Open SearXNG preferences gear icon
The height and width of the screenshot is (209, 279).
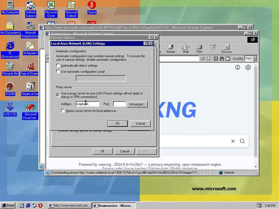tap(248, 67)
